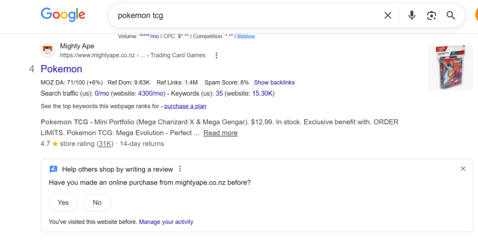Clear the search box with X
Viewport: 478px width, 241px height.
[x=388, y=15]
